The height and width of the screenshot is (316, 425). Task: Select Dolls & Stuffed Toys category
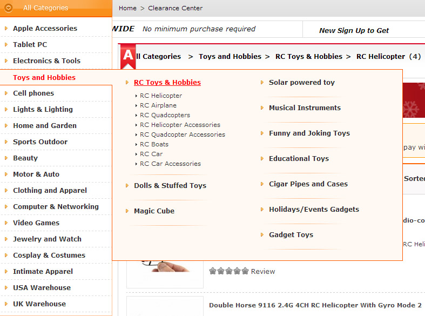(170, 186)
